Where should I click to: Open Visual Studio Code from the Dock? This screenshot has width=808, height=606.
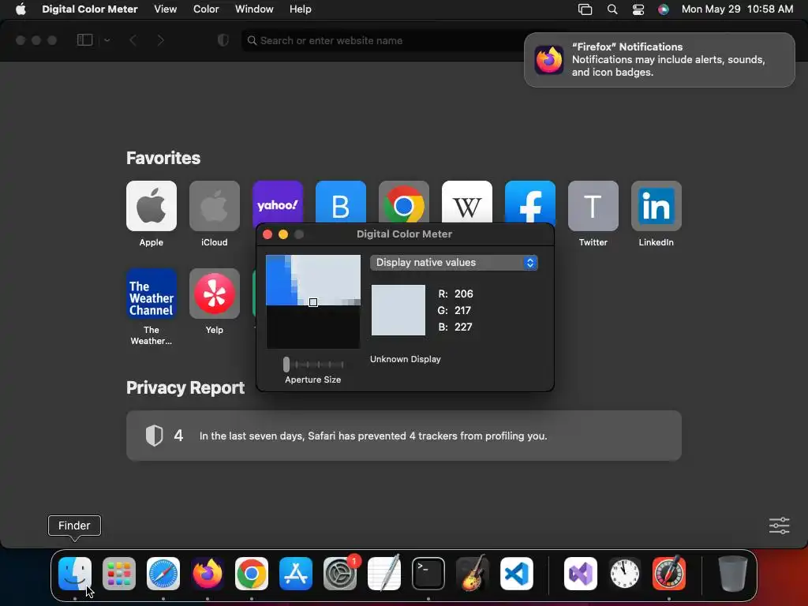[516, 574]
